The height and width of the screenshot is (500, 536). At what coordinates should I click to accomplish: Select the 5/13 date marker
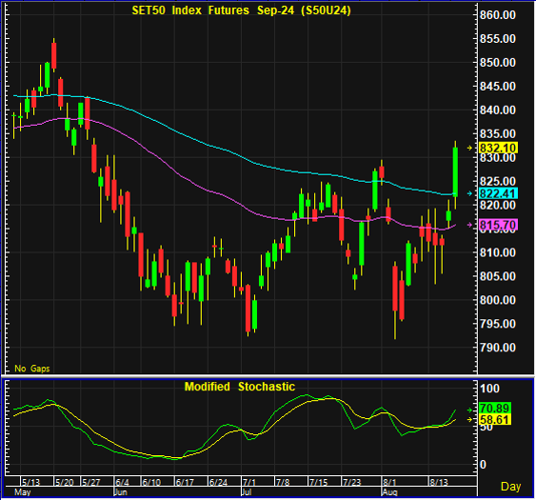pos(30,482)
